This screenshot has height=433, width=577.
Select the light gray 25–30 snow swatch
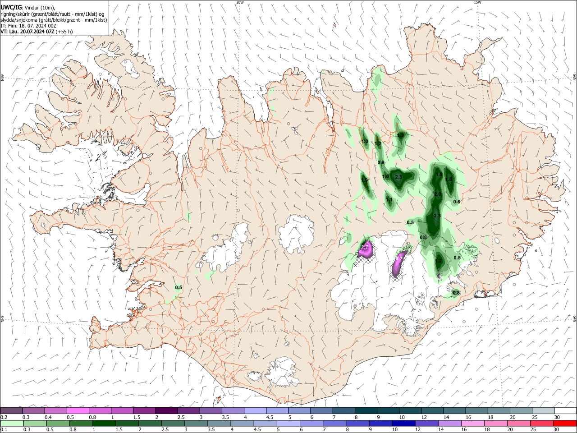(x=543, y=410)
